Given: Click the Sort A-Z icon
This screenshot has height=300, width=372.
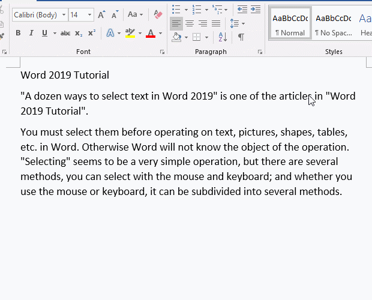Looking at the screenshot, I should [223, 37].
